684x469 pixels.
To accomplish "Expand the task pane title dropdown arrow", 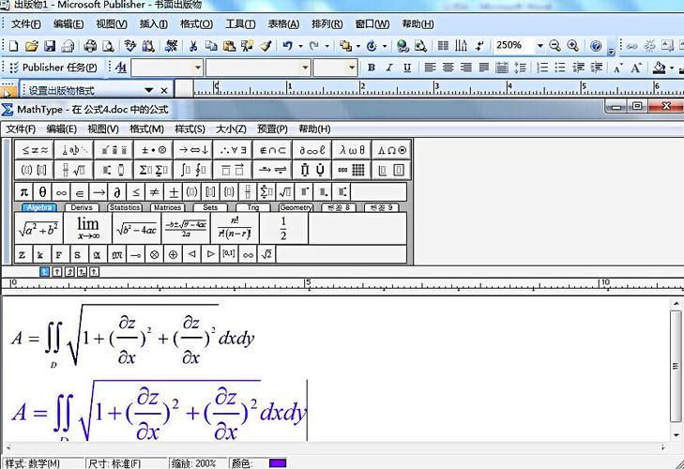I will (149, 90).
